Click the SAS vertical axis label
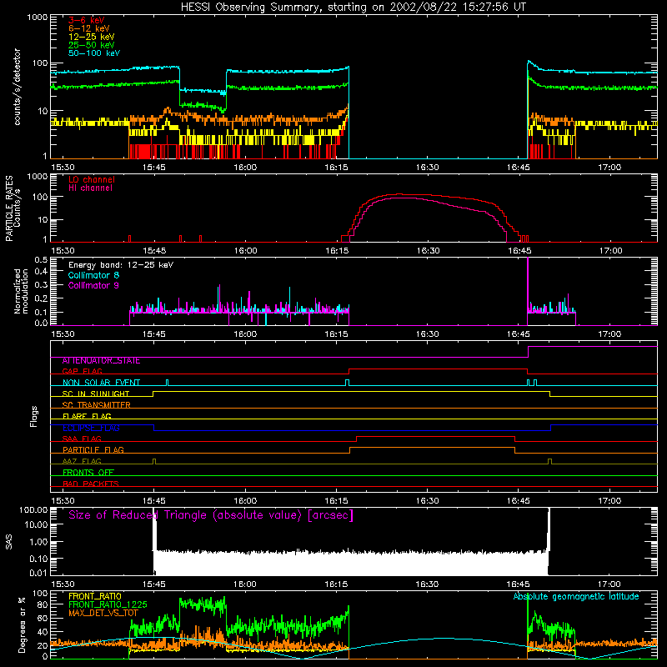 coord(9,542)
